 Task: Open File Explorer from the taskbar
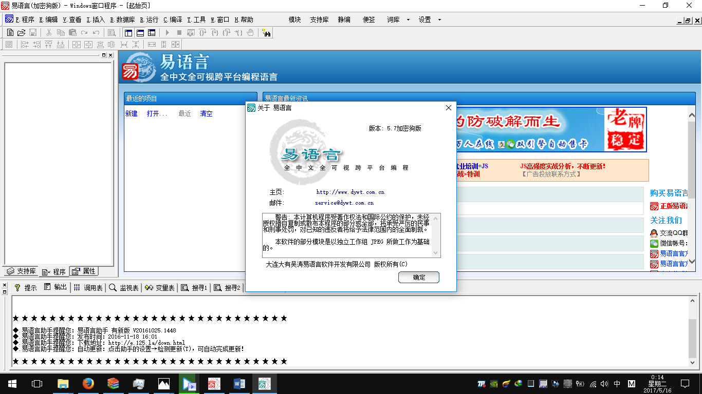pyautogui.click(x=63, y=383)
